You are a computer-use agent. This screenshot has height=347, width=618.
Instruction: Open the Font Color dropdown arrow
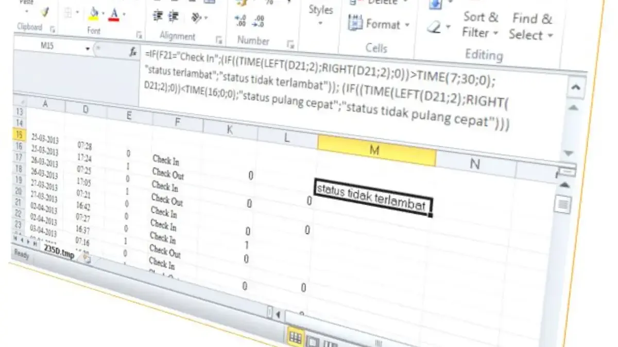pyautogui.click(x=124, y=14)
